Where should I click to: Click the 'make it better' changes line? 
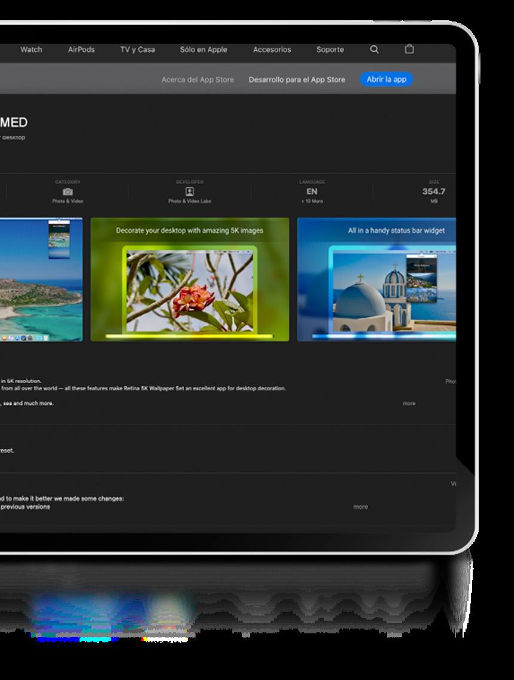[62, 498]
